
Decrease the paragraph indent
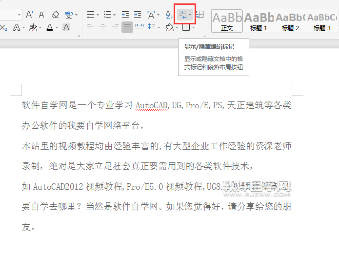(125, 15)
